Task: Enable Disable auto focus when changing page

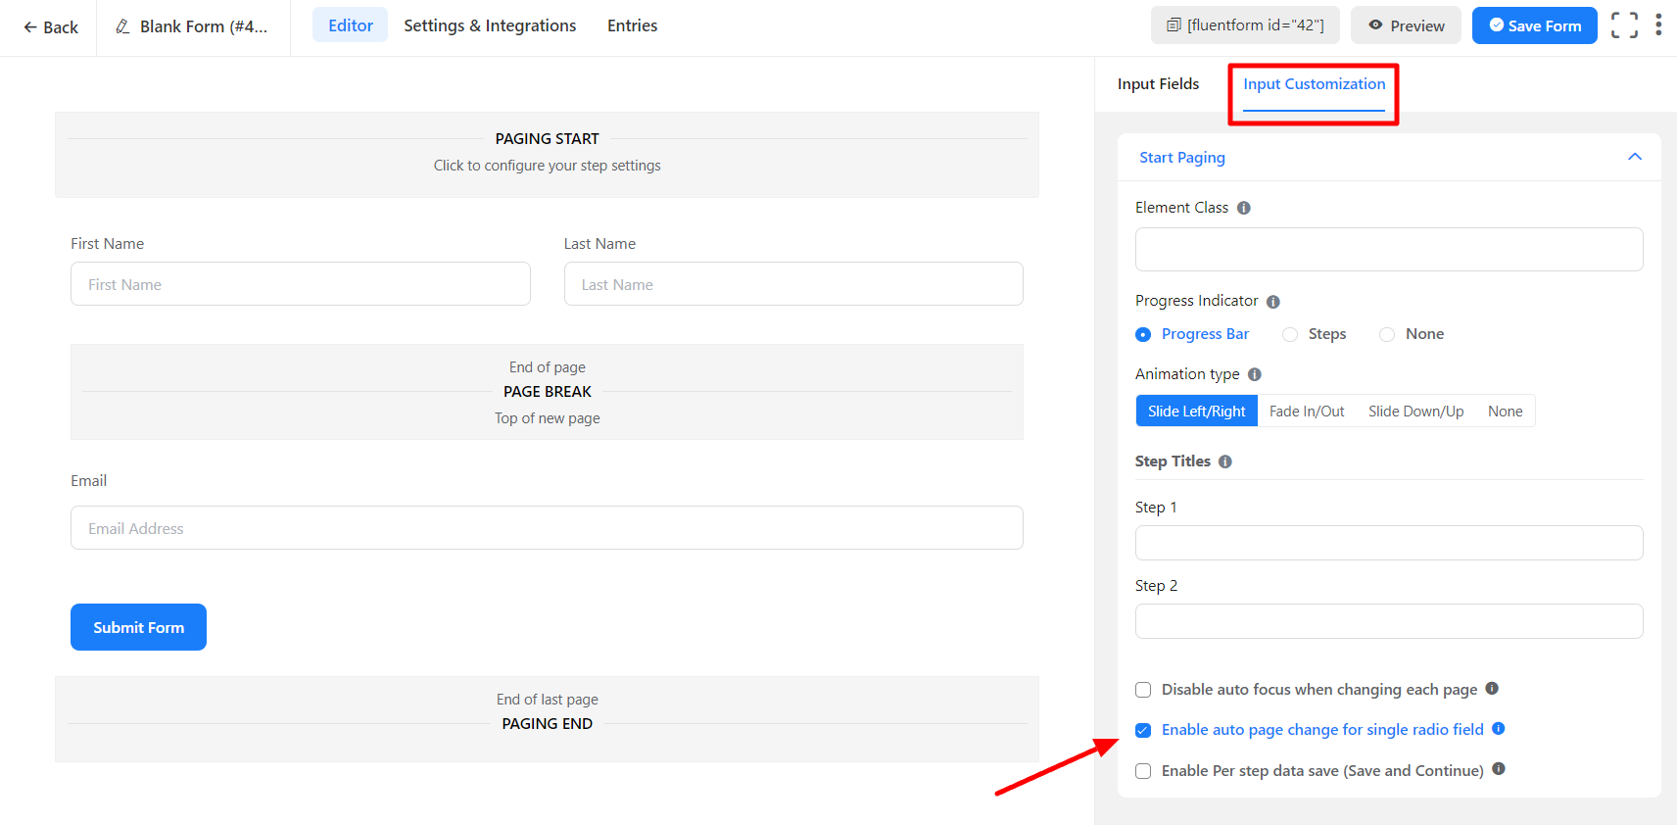Action: coord(1143,690)
